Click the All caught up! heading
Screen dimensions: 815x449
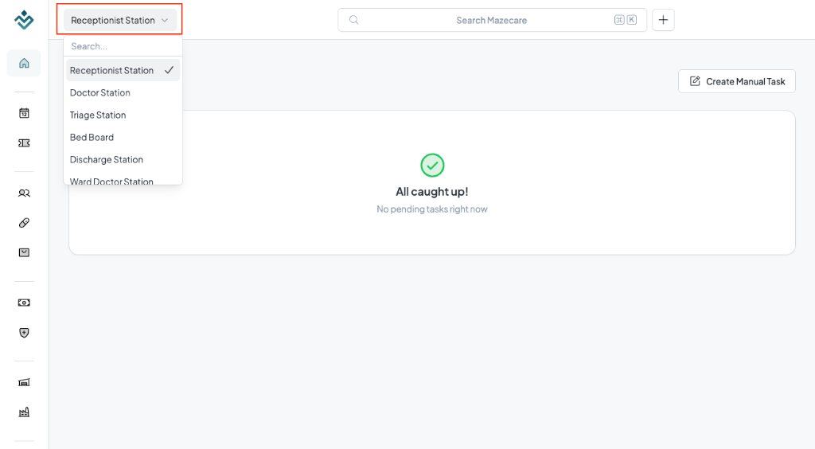[x=432, y=192]
